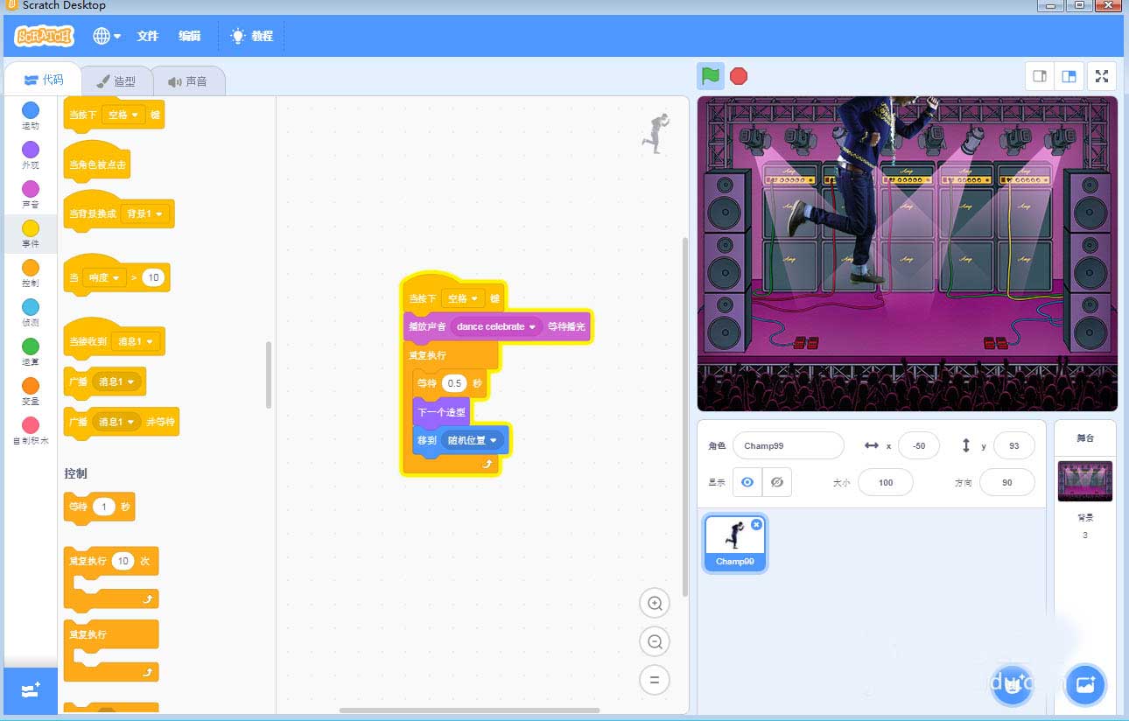Open the add extension button
The height and width of the screenshot is (721, 1129).
click(31, 691)
